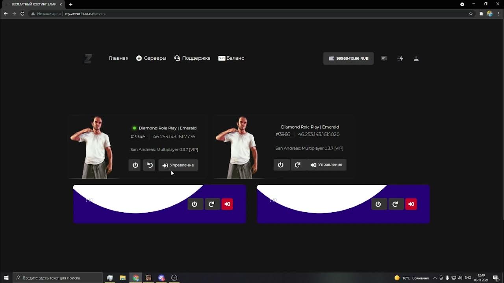Show hidden system tray icons
The height and width of the screenshot is (283, 504).
[x=435, y=278]
